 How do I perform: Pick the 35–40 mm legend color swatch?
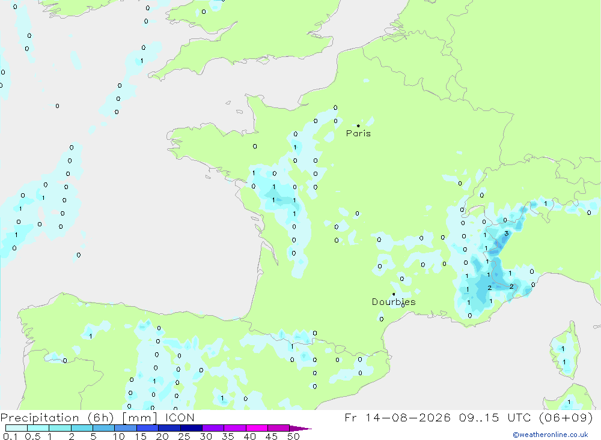point(235,428)
